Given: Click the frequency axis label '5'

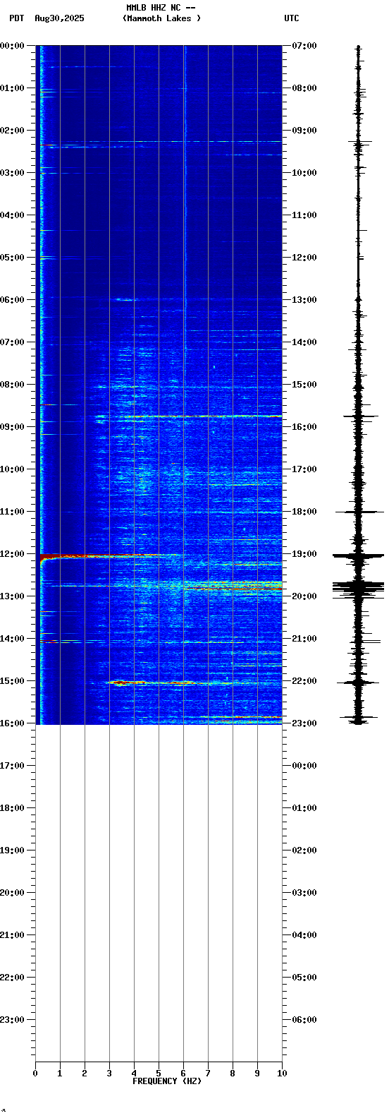Looking at the screenshot, I should click(159, 1074).
